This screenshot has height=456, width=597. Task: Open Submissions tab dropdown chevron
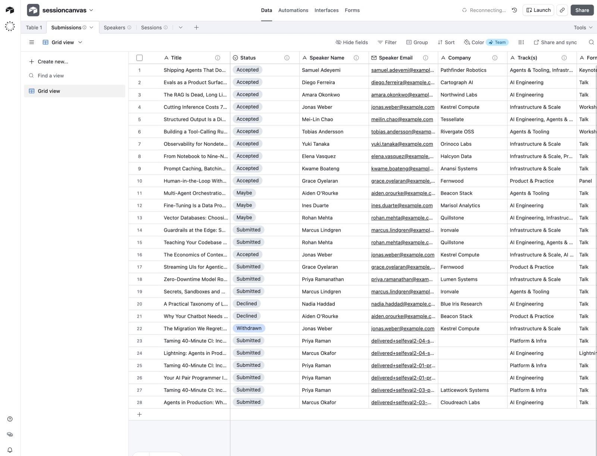point(91,27)
